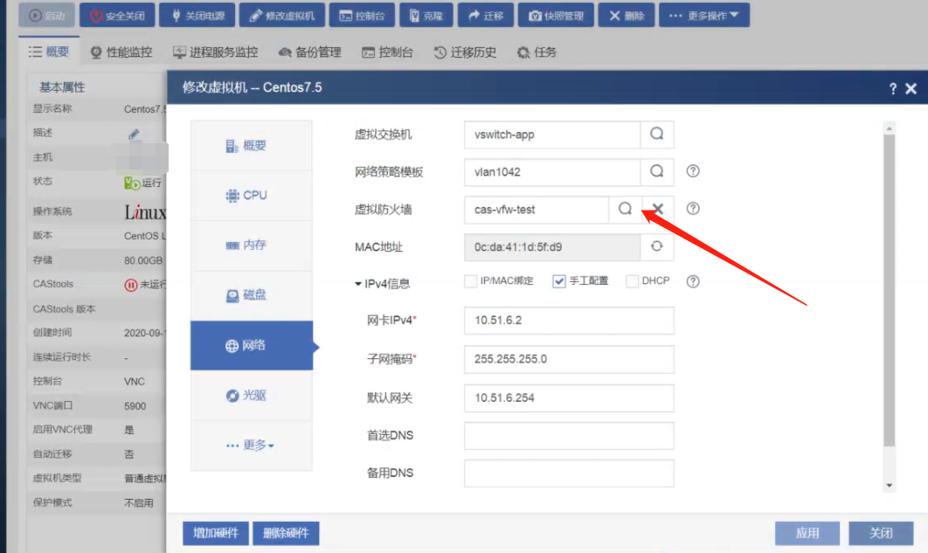Screen dimensions: 928x553
Task: Click the 运行 status icon
Action: tap(132, 183)
